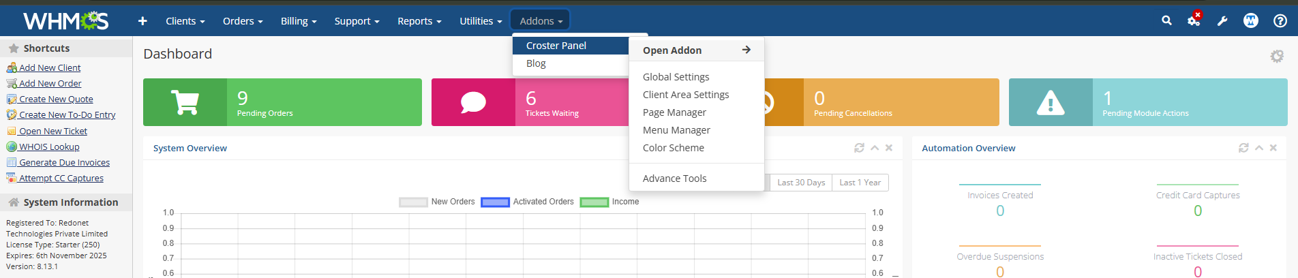
Task: Toggle New Orders series in chart legend
Action: [436, 202]
